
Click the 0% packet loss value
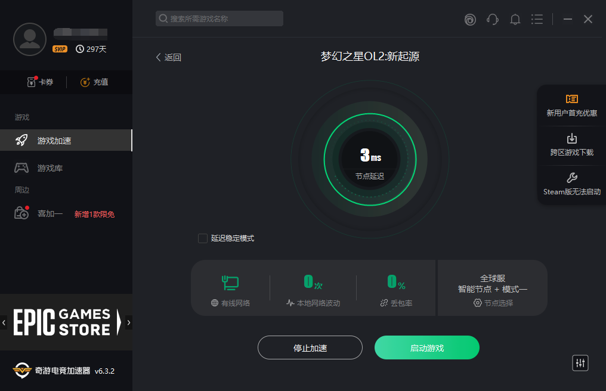396,282
